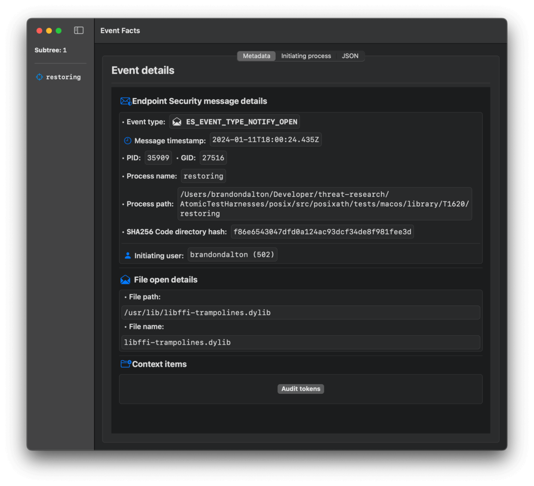This screenshot has height=486, width=534.
Task: Click the envelope icon beside Endpoint Security message details
Action: 125,101
